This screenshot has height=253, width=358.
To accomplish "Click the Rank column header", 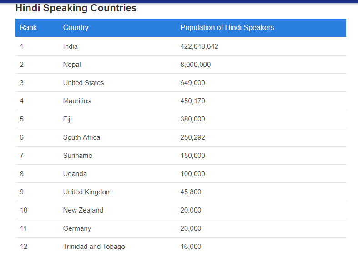I will click(x=28, y=28).
